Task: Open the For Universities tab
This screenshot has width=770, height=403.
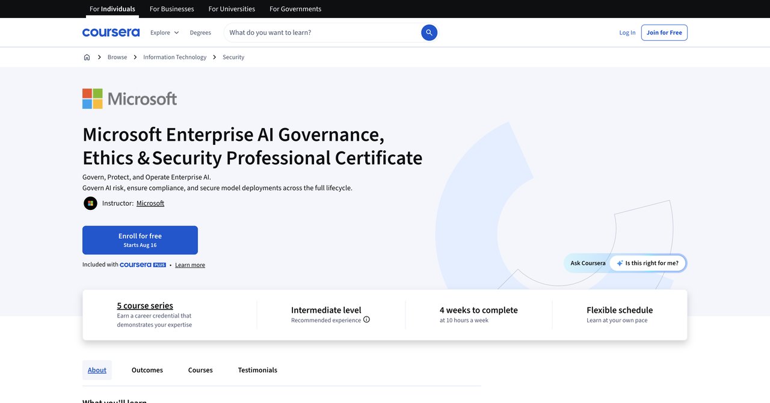Action: (x=232, y=9)
